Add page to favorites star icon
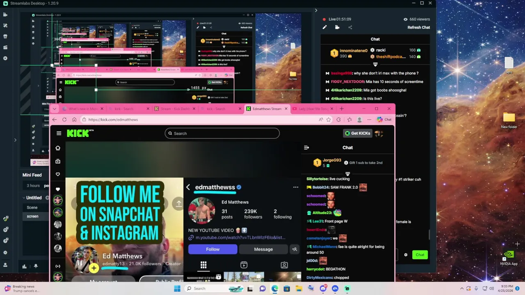This screenshot has height=295, width=525. (x=329, y=120)
